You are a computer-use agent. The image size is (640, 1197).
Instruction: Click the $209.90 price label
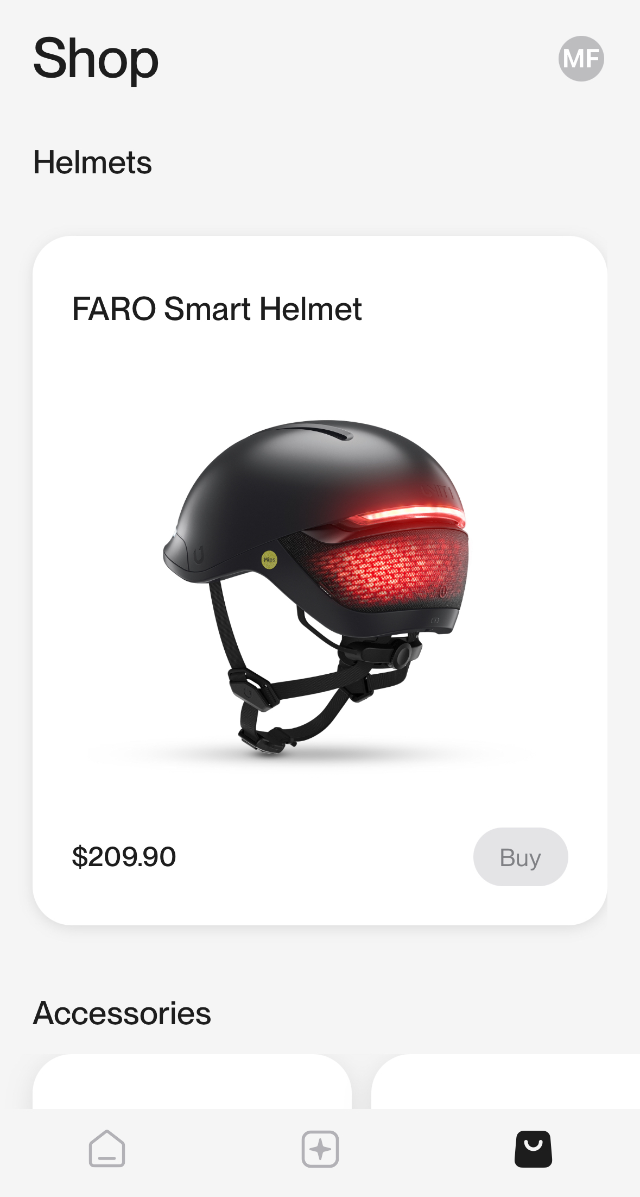(124, 857)
